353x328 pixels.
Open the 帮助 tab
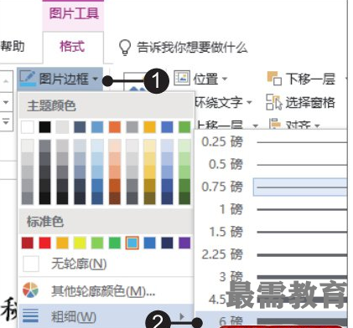(x=13, y=46)
